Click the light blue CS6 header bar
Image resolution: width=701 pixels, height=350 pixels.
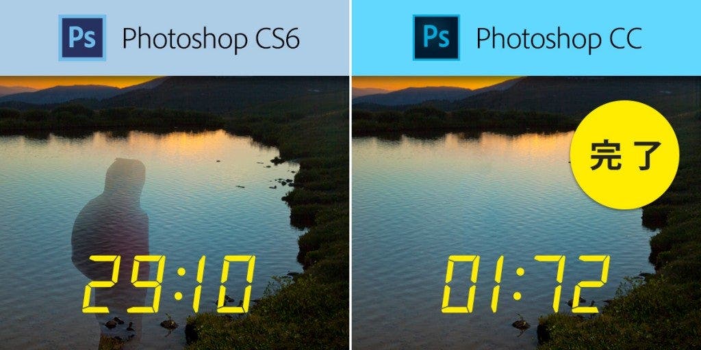175,38
